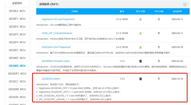Screen dimensions: 191x105
Task: Select GD32L2 MCU category
Action: (x=17, y=11)
